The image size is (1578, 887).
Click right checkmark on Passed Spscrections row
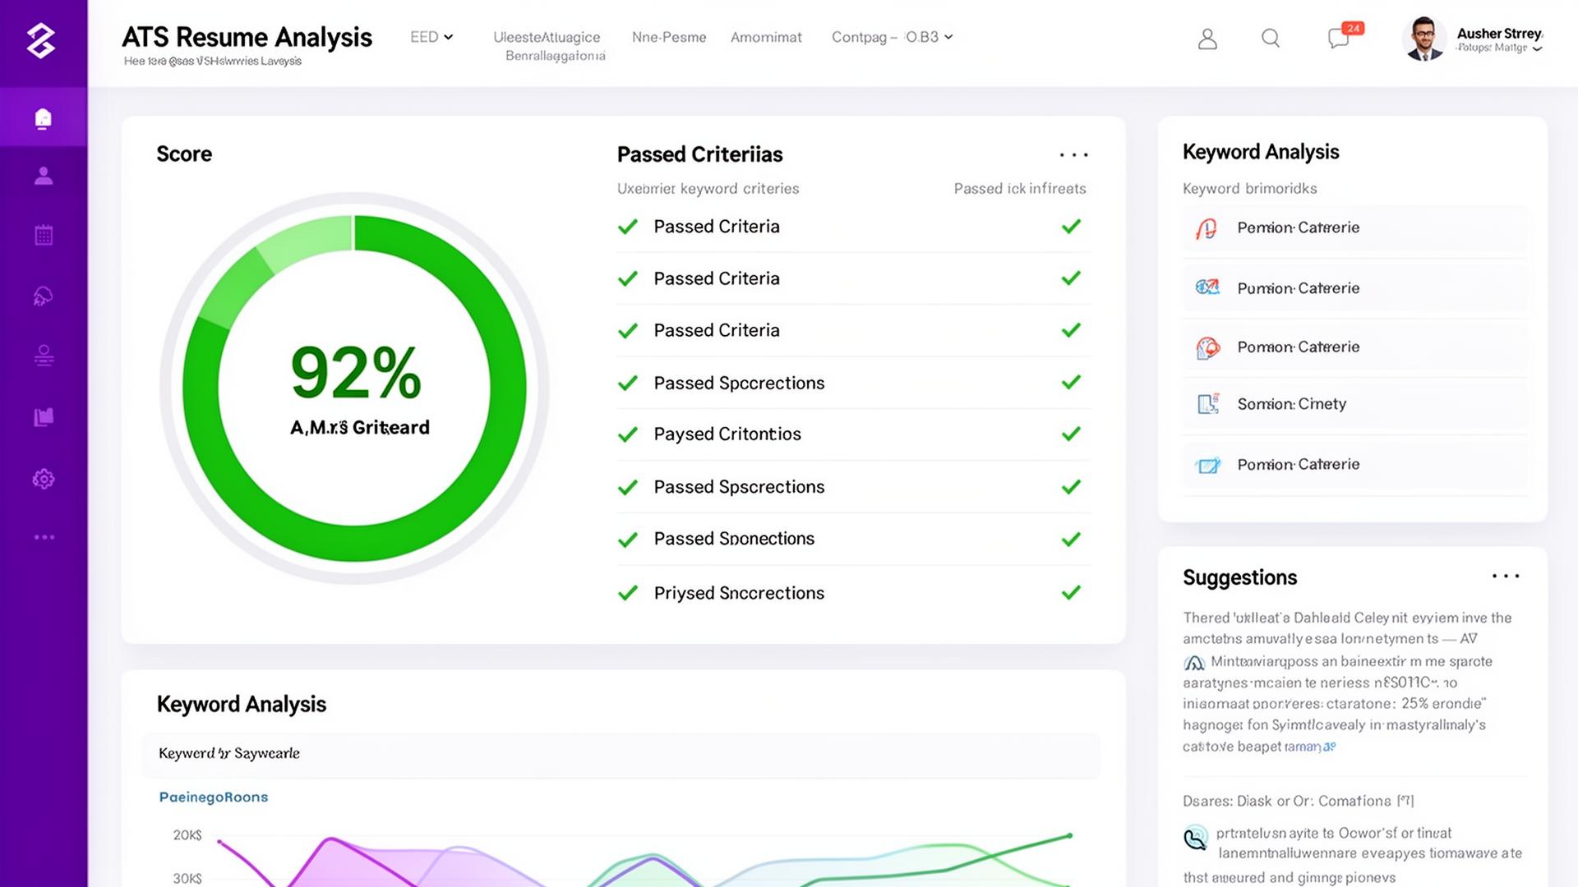click(x=1071, y=487)
